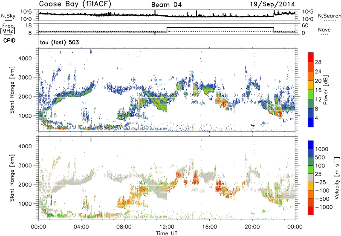Screen dimensions: 341x236
Task: Click the frequency step-up edge at 12:00
Action: (167, 29)
